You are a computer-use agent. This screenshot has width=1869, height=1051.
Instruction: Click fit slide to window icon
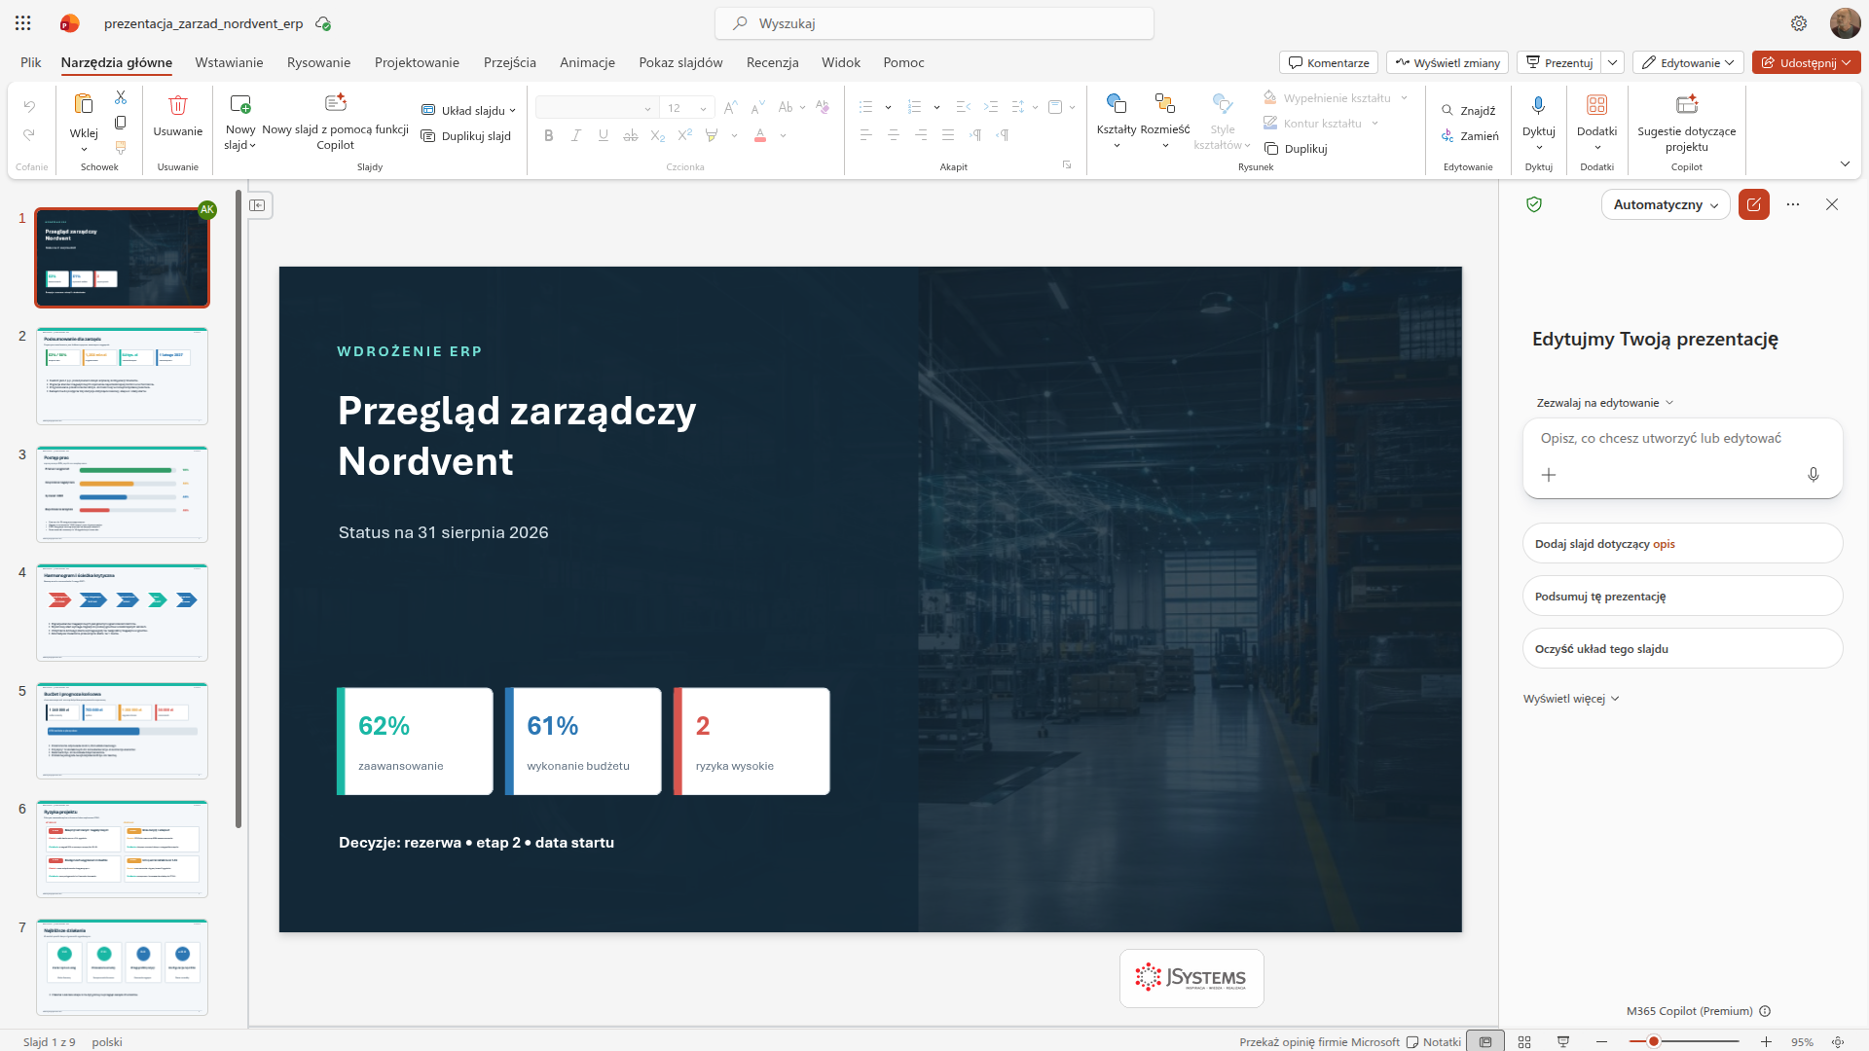tap(1838, 1041)
